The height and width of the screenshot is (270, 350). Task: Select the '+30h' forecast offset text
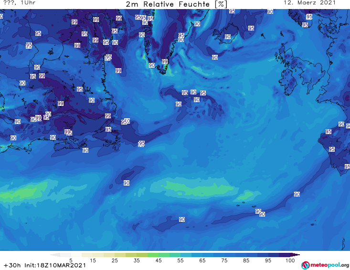click(x=12, y=265)
